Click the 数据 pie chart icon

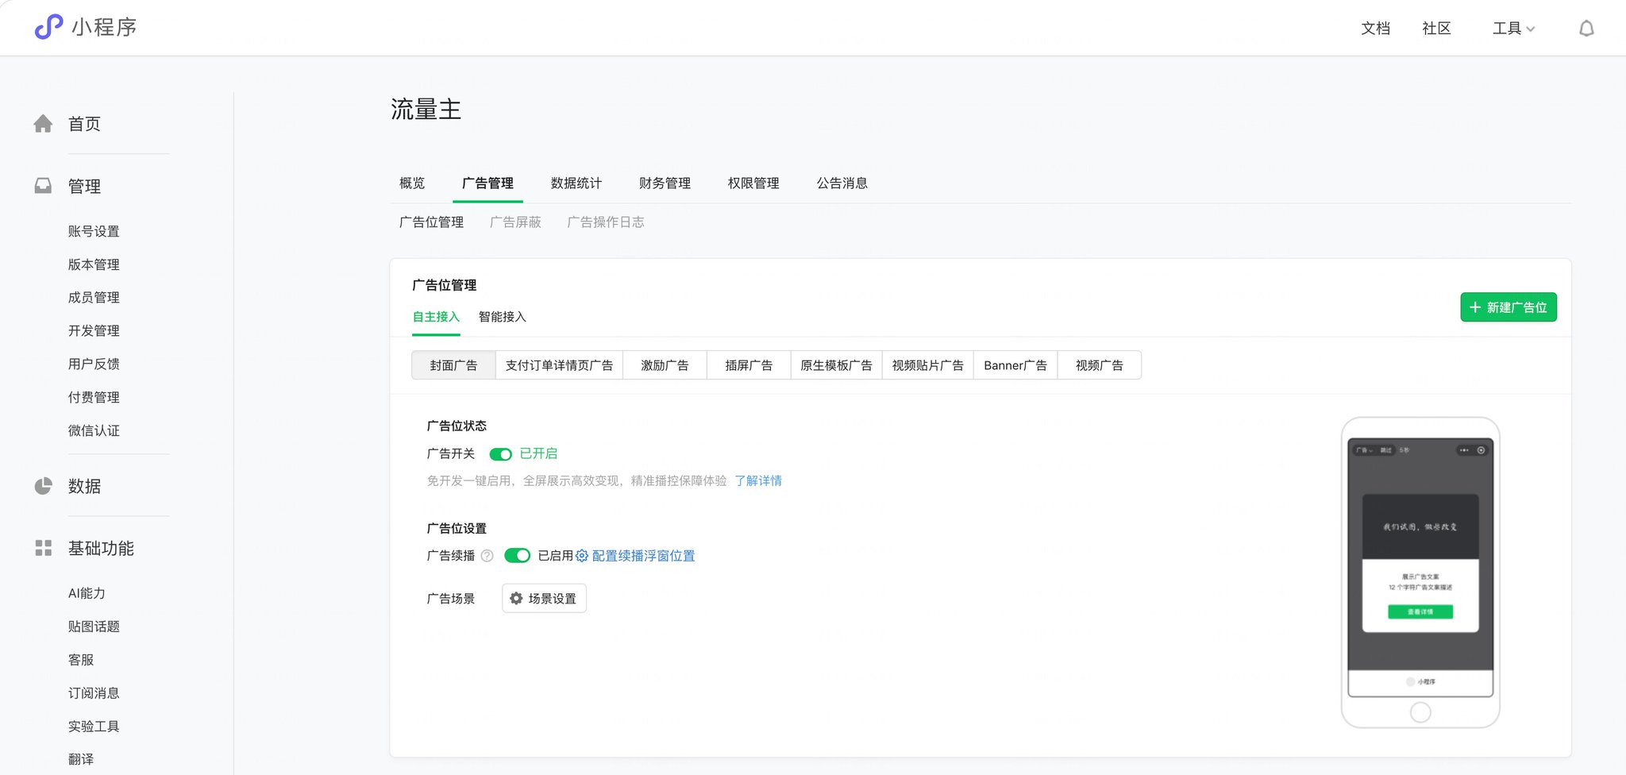pos(43,486)
